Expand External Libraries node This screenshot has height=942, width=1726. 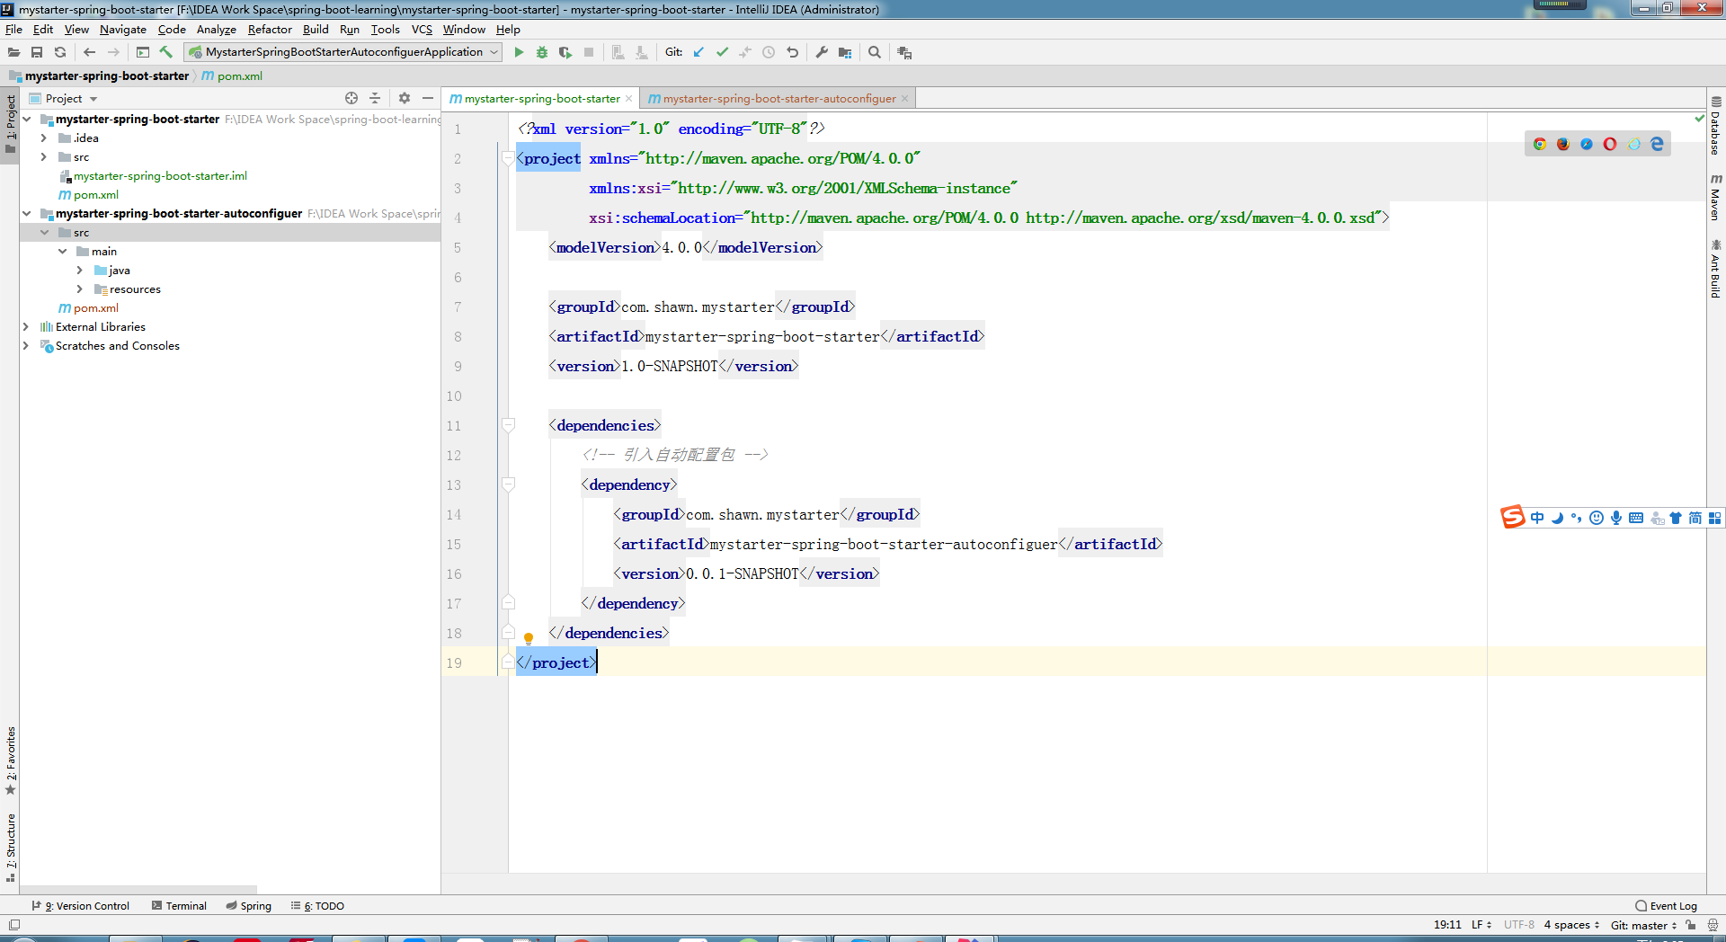click(x=26, y=327)
